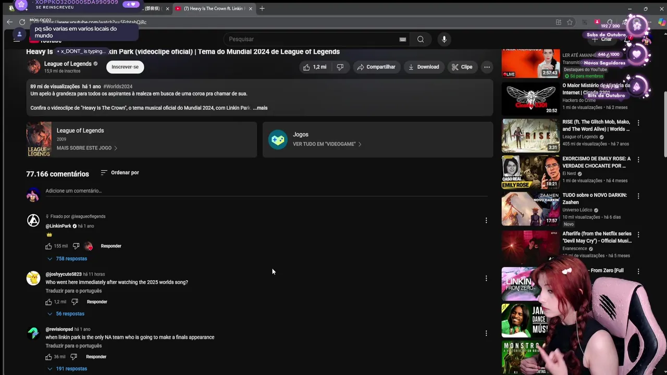Open @revisionpsd avatar
Viewport: 667px width, 375px height.
coord(33,333)
